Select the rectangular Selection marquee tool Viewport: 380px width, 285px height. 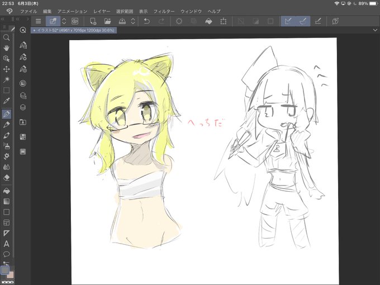pos(7,91)
